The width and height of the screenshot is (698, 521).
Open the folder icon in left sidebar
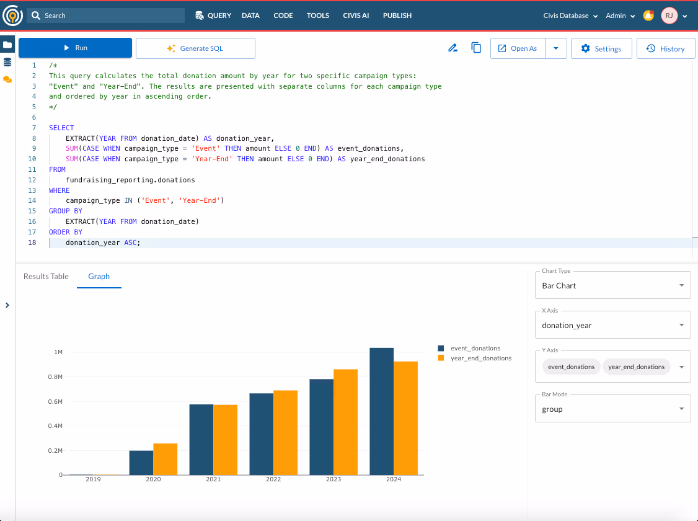pos(7,45)
